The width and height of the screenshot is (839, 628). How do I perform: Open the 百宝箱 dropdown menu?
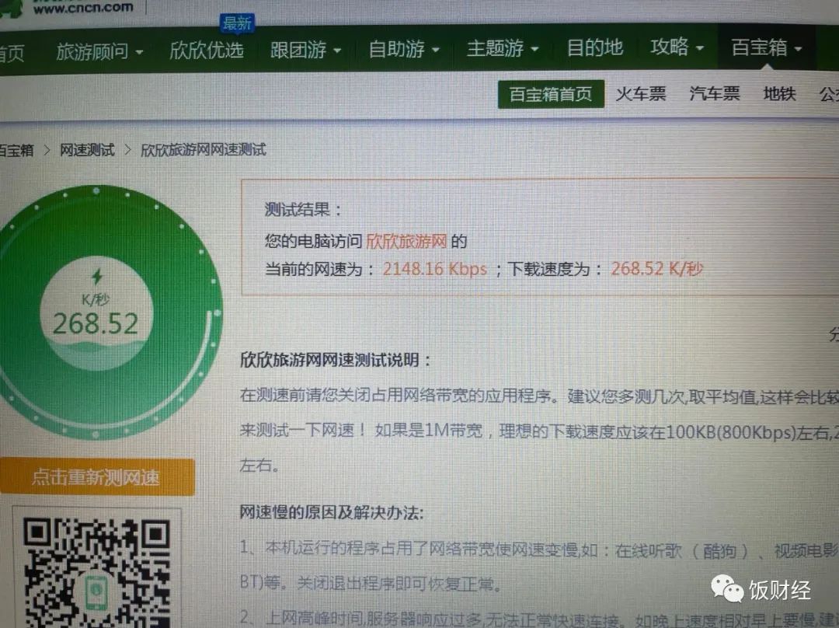(760, 48)
